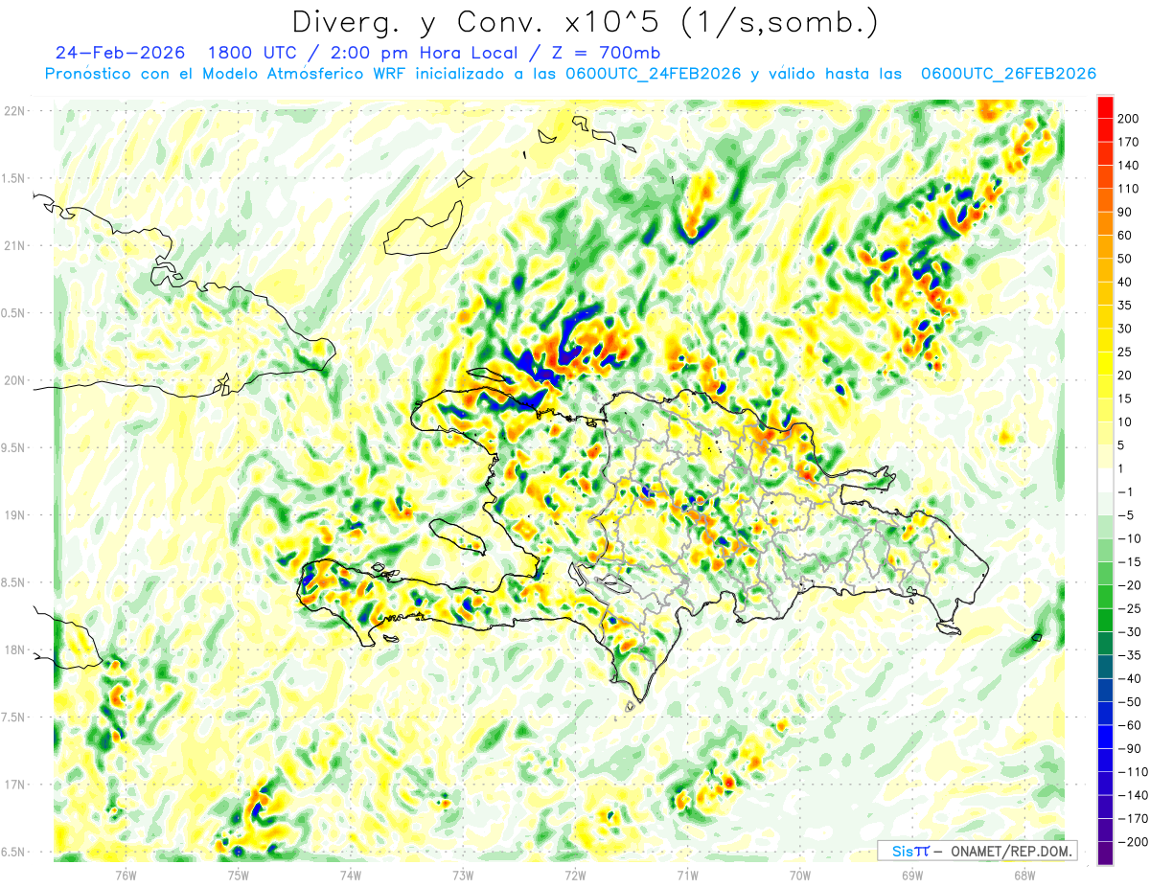1150x888 pixels.
Task: Click the '18N' latitude label
Action: click(x=14, y=650)
